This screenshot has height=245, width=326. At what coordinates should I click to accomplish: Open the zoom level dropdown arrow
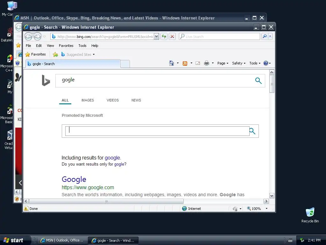click(266, 209)
